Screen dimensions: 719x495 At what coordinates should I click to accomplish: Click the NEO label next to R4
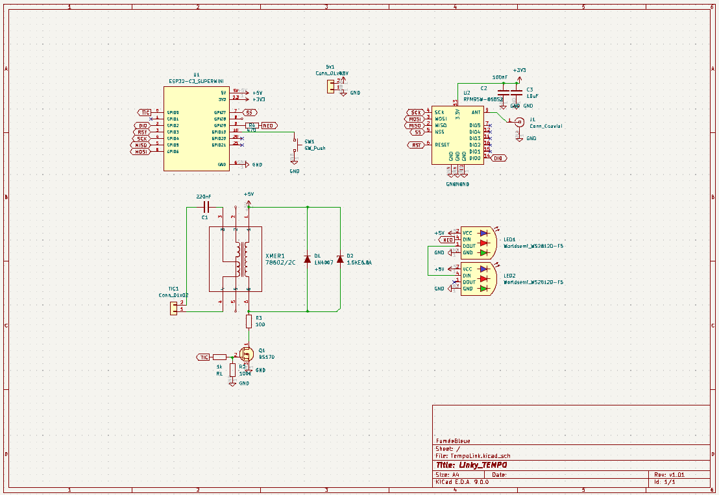click(x=269, y=125)
